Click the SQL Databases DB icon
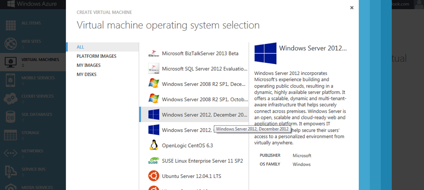424x190 pixels. (x=10, y=116)
